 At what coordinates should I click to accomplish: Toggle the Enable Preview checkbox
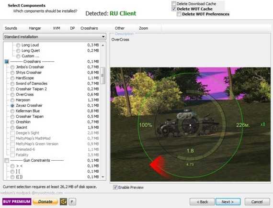[x=115, y=187]
